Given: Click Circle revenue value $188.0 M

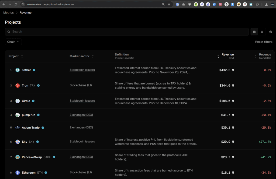Looking at the screenshot, I should 226,101.
